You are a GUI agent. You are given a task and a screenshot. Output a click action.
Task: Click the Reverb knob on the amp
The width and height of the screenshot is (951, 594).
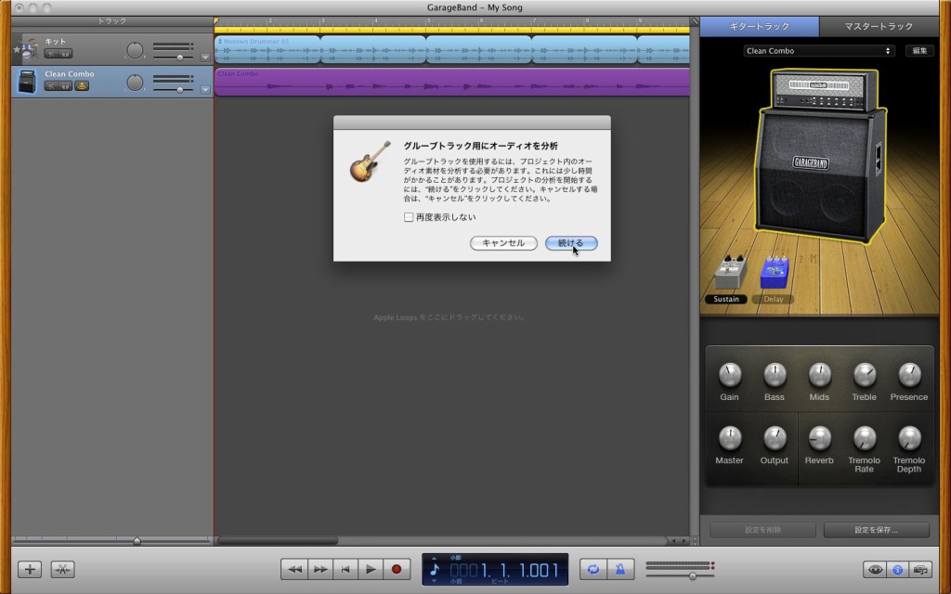pyautogui.click(x=819, y=438)
